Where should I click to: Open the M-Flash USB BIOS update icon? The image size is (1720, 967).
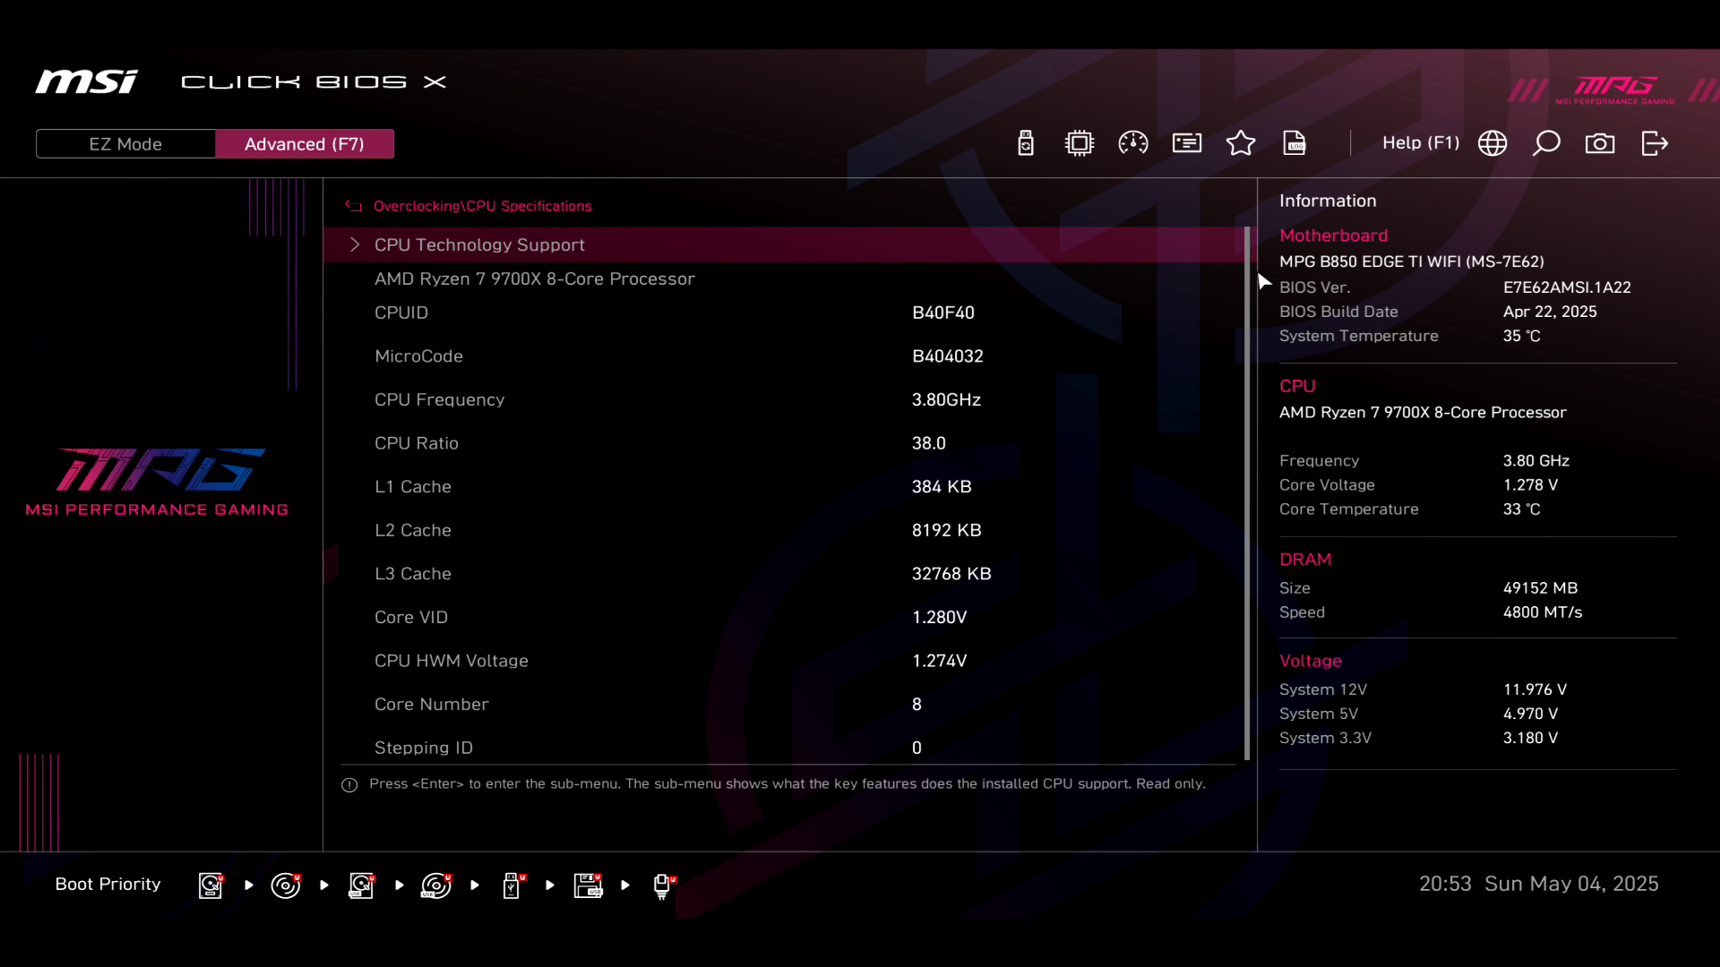coord(1026,143)
